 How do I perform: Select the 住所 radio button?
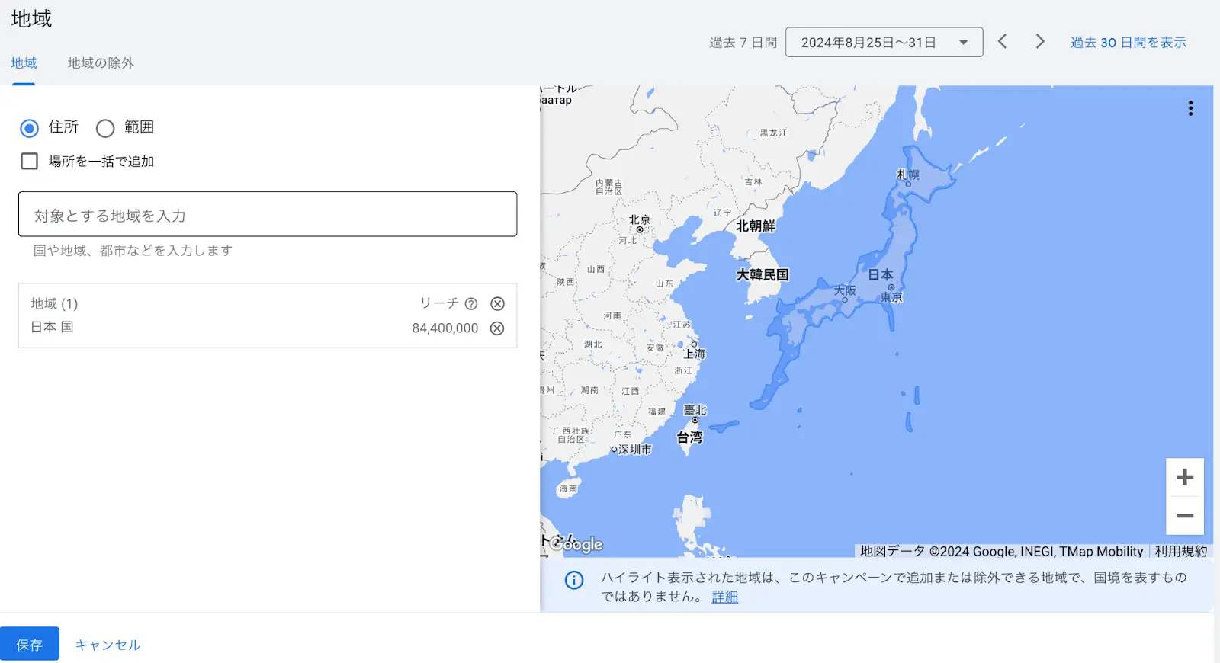click(x=29, y=128)
